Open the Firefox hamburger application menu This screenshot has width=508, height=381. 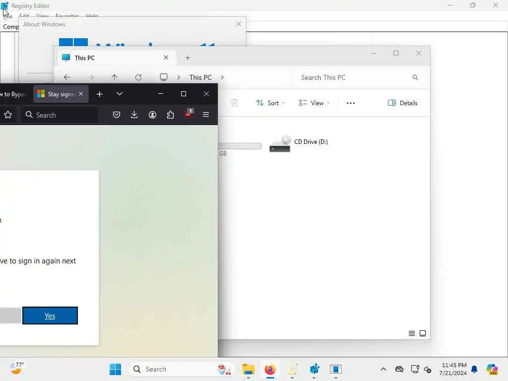tap(206, 115)
